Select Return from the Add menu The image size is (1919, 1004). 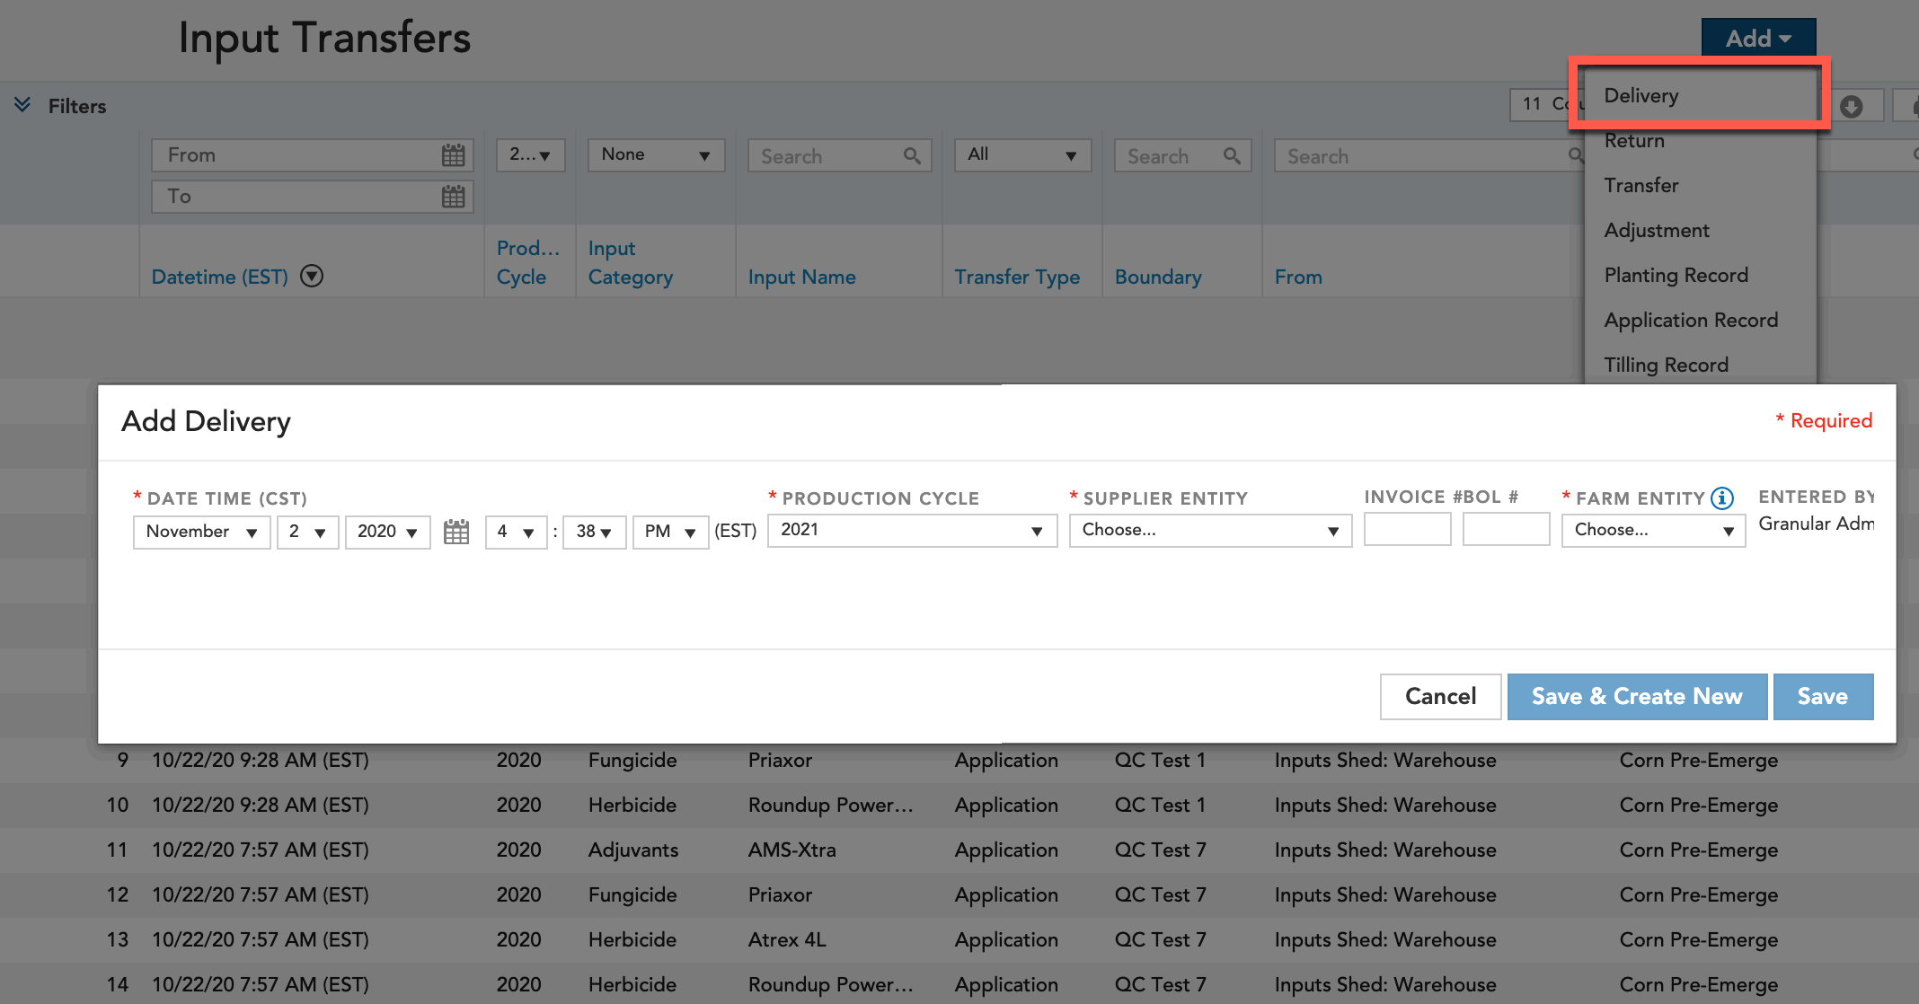[1700, 140]
